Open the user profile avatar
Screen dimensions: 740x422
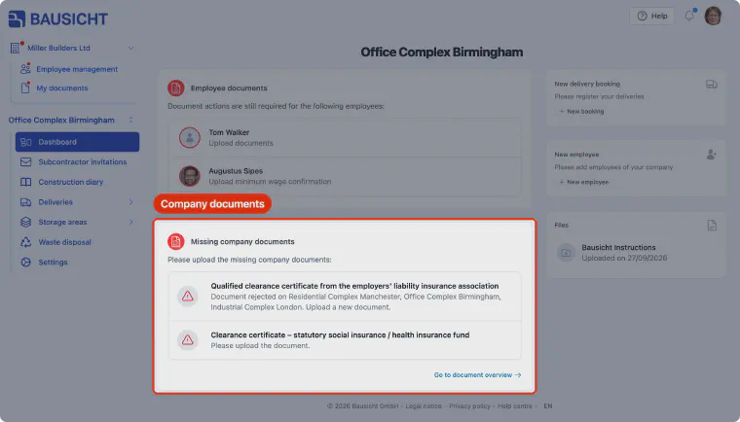pos(713,16)
